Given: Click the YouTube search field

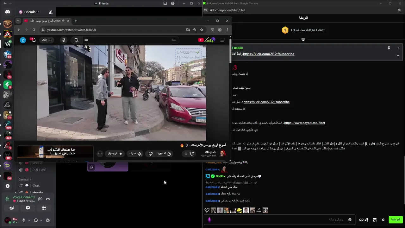Looking at the screenshot, I should tap(130, 40).
